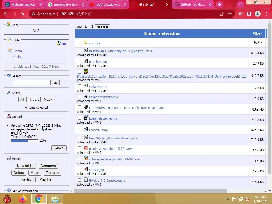The image size is (272, 204).
Task: Click the tiktok msixbundle file icon
Action: 86,180
